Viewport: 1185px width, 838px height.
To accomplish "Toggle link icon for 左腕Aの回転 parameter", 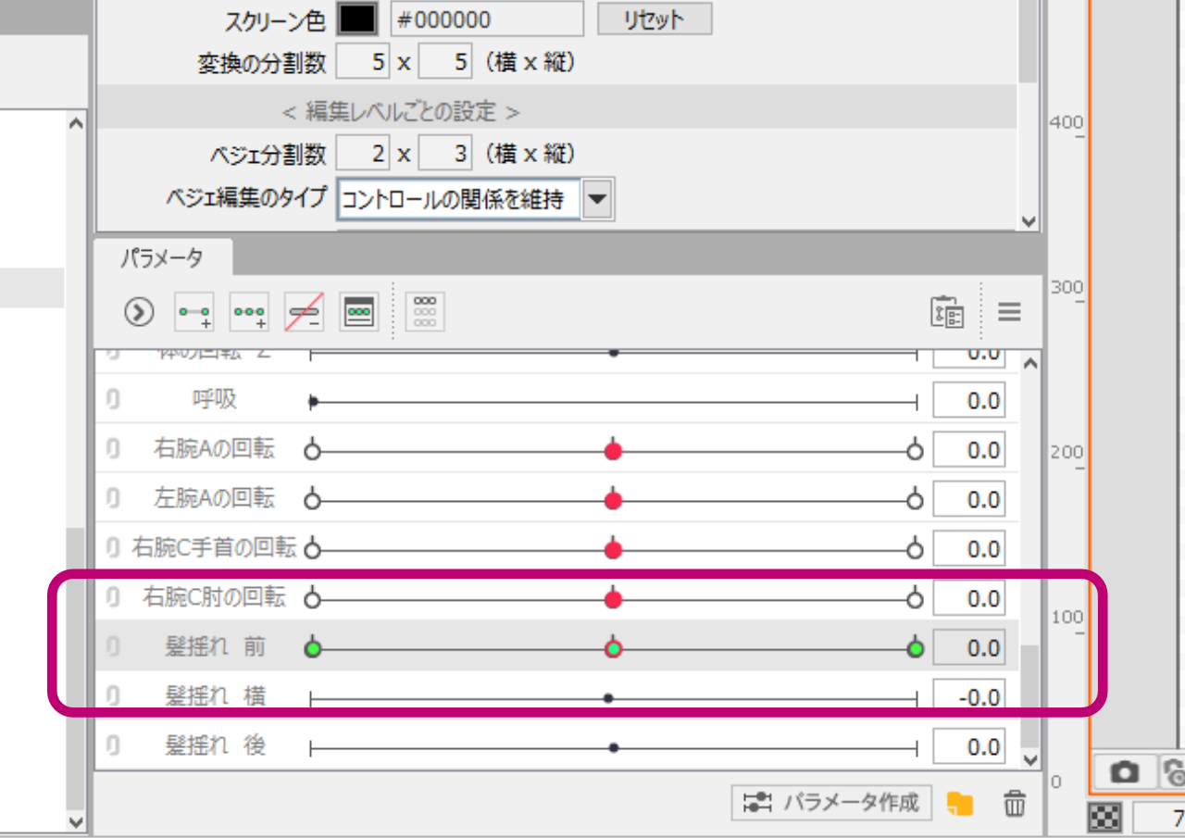I will (x=113, y=499).
